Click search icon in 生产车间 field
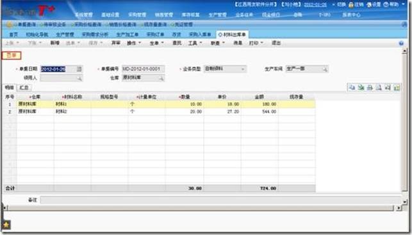Screen dimensions: 412x235 325,69
